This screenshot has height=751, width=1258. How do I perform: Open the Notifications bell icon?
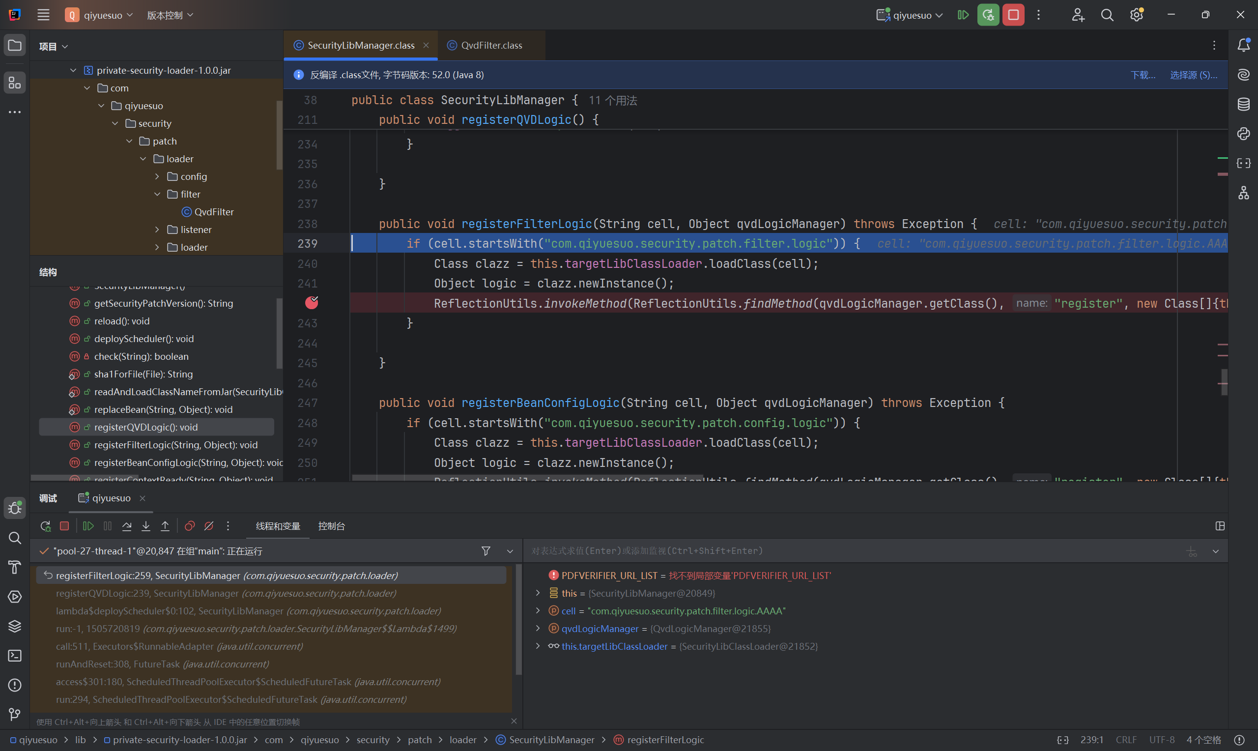(x=1243, y=45)
